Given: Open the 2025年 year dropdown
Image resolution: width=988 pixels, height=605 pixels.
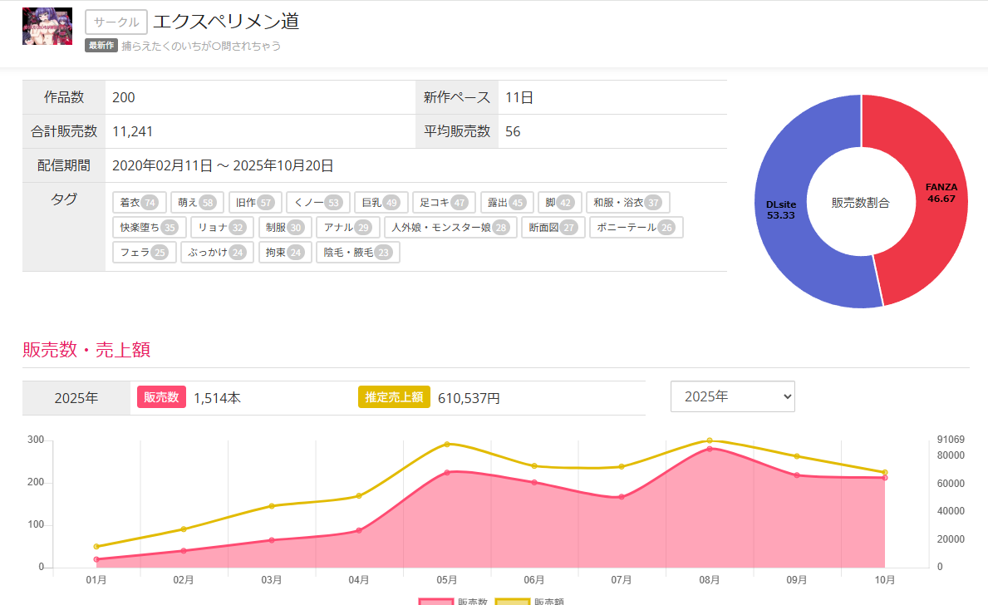Looking at the screenshot, I should coord(732,396).
